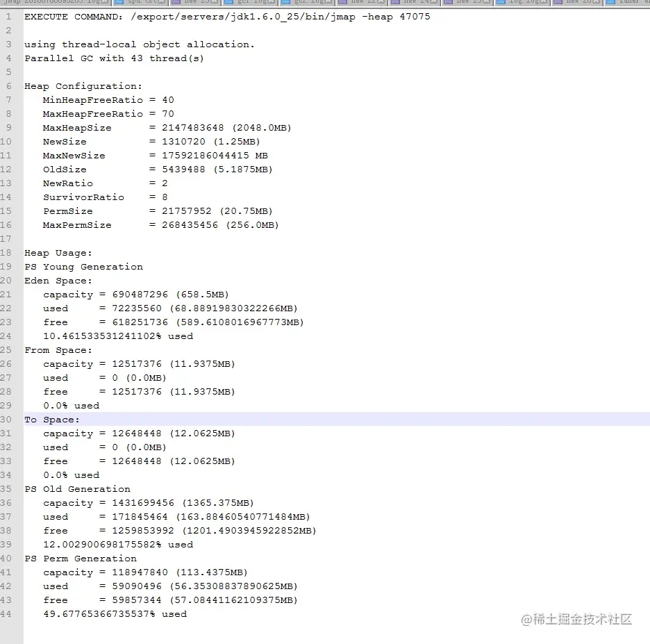This screenshot has height=644, width=650.
Task: Click the '12.002900698175582% used' line
Action: pyautogui.click(x=118, y=545)
